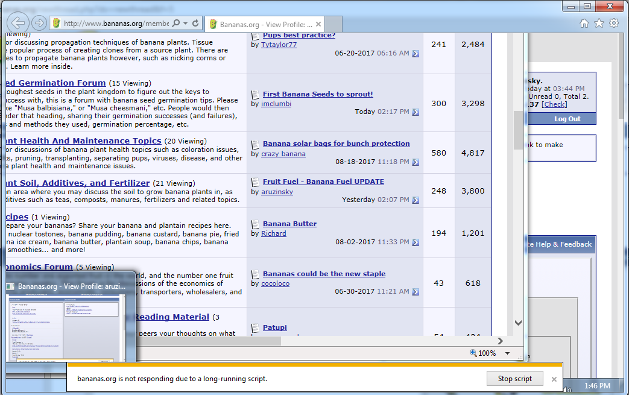Viewport: 629px width, 395px height.
Task: Open the Tools gear icon
Action: point(614,24)
